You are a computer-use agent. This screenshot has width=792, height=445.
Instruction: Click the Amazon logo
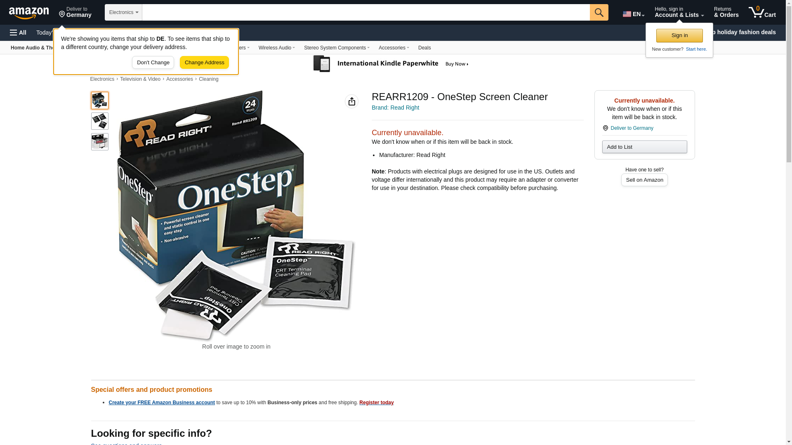(x=29, y=13)
